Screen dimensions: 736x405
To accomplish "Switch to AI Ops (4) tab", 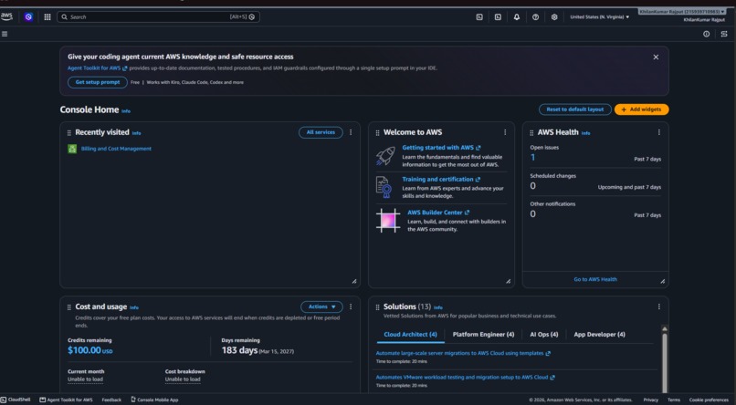I will click(x=544, y=335).
